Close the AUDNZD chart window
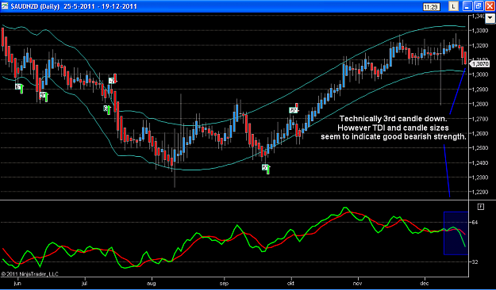The height and width of the screenshot is (290, 496). [489, 6]
